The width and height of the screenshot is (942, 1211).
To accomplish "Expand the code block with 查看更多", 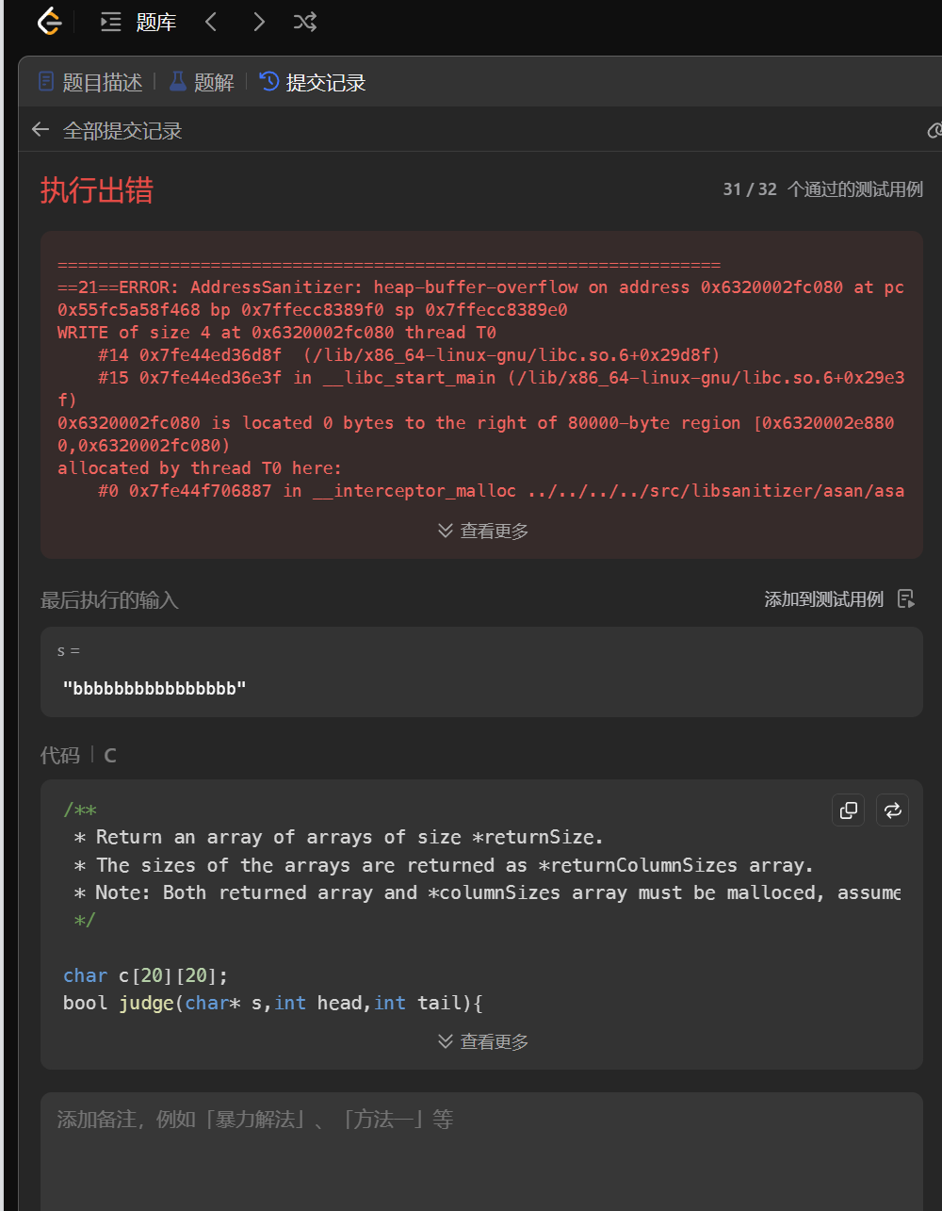I will point(483,1041).
